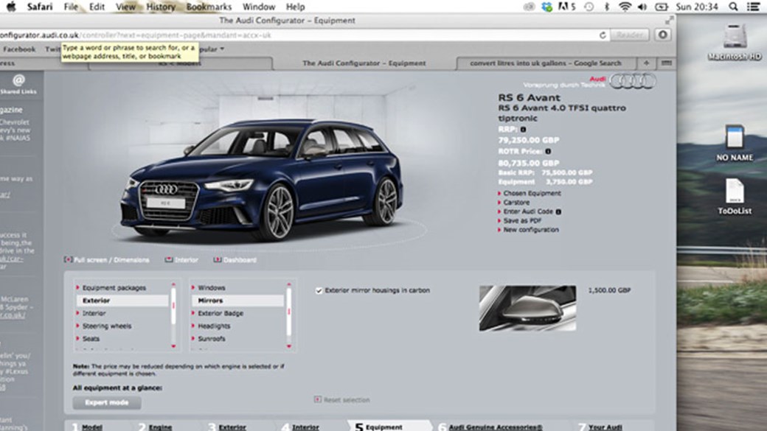This screenshot has height=431, width=767.
Task: Click the carbon mirror housing thumbnail
Action: point(527,309)
